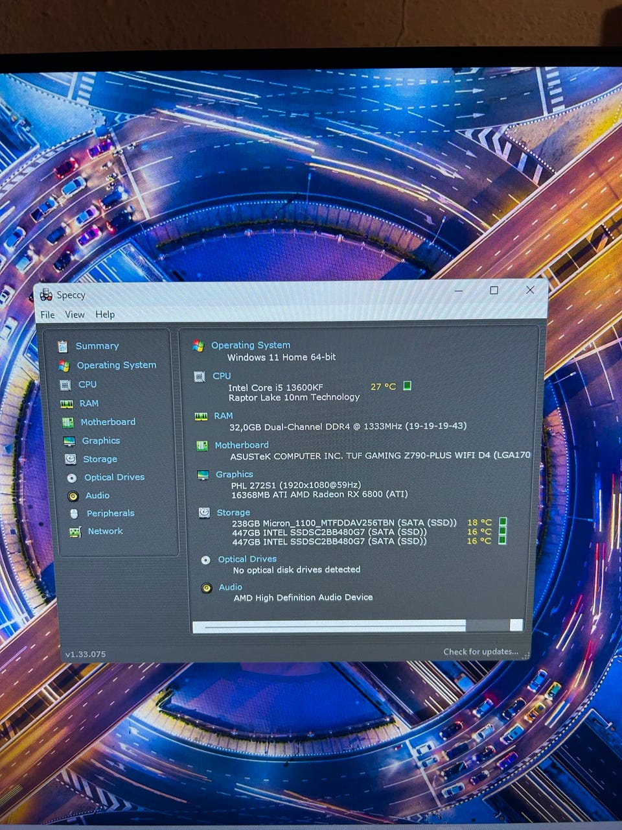Click the Motherboard icon in summary panel
This screenshot has width=622, height=830.
(x=202, y=446)
